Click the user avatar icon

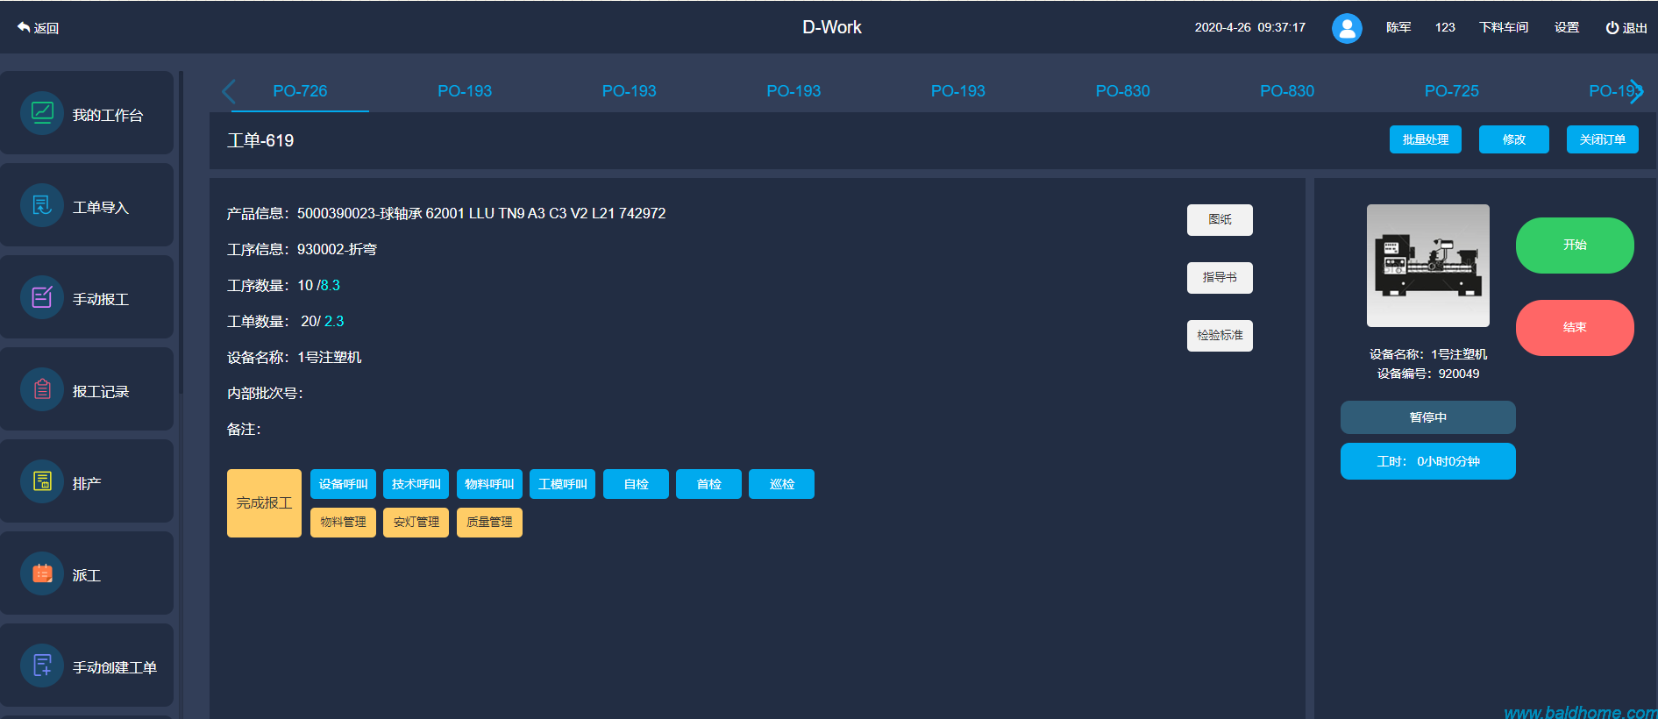(1347, 28)
